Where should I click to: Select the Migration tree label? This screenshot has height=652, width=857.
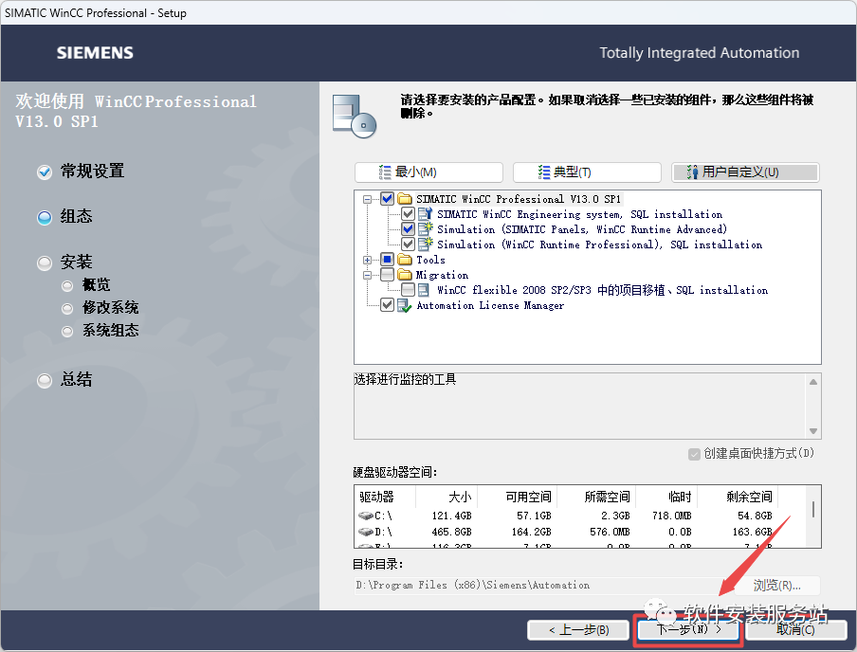[442, 275]
